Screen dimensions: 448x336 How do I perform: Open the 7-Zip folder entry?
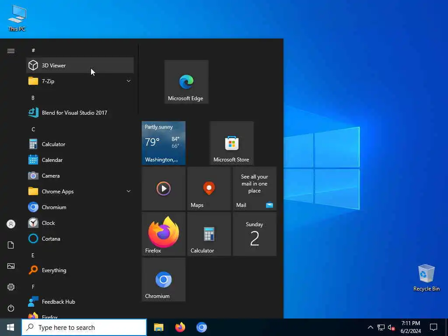click(x=80, y=81)
